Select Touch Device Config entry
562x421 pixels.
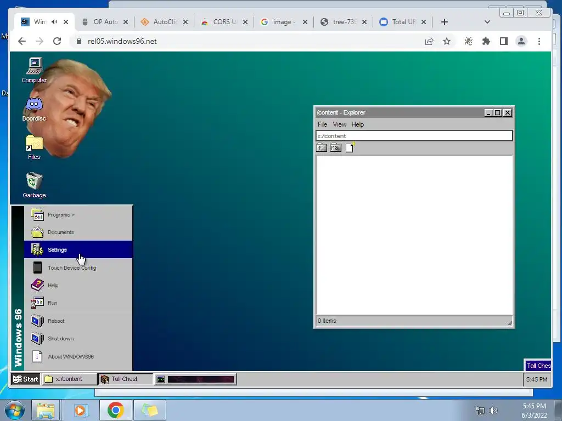pyautogui.click(x=78, y=268)
